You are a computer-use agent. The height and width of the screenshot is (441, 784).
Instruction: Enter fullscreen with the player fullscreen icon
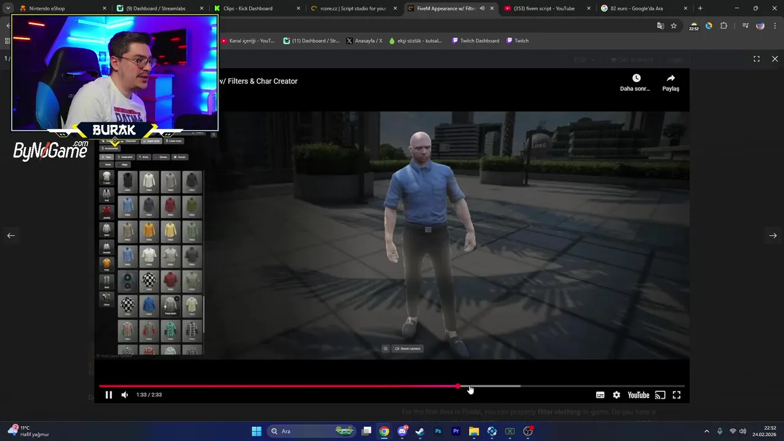(x=677, y=395)
